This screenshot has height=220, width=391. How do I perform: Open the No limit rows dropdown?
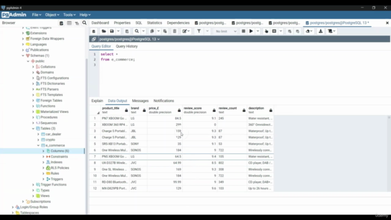pyautogui.click(x=225, y=31)
